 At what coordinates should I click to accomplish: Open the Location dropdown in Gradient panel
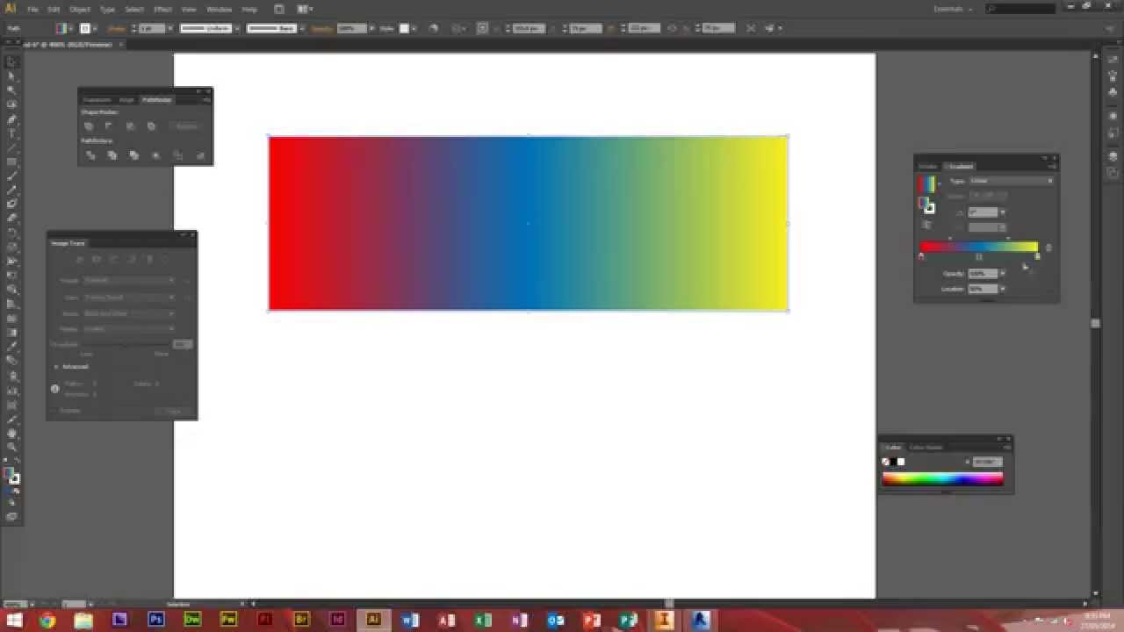(1002, 289)
